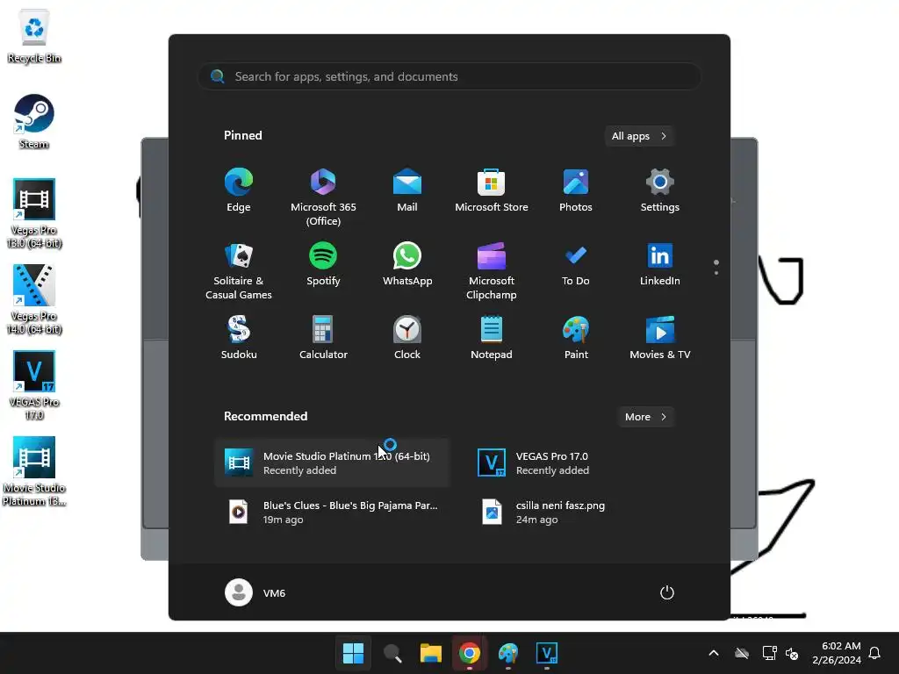This screenshot has width=899, height=674.
Task: Open notifications bell icon
Action: click(874, 653)
